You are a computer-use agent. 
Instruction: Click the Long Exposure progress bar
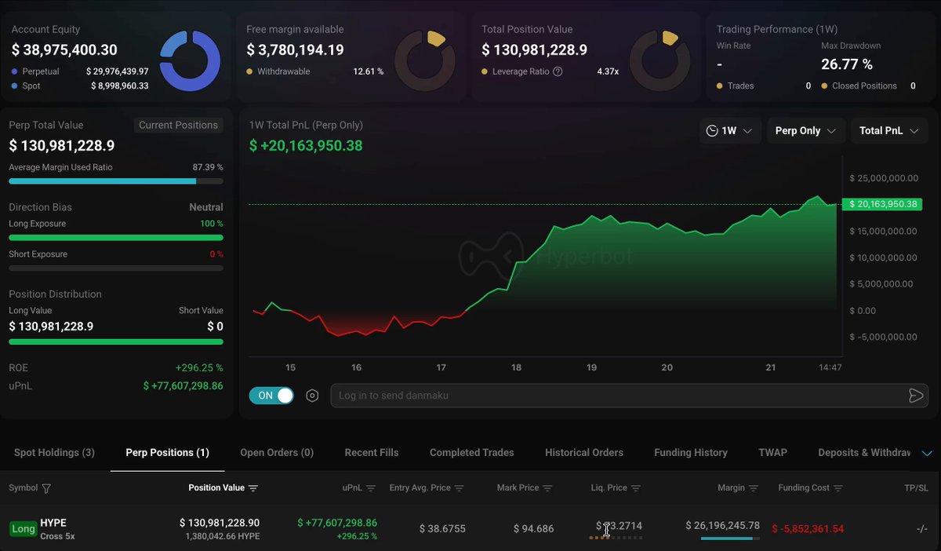tap(116, 238)
